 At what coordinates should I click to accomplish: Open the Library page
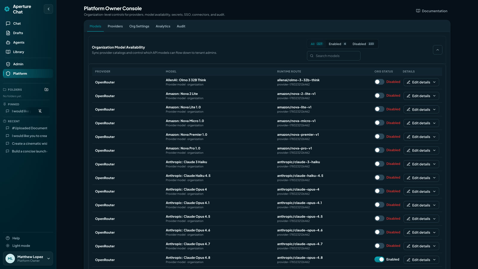coord(28,52)
